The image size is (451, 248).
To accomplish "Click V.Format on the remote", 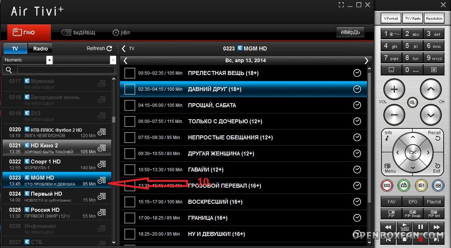I will point(391,18).
